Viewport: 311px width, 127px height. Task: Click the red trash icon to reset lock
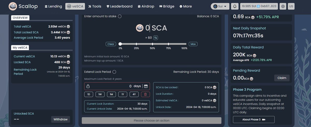click(145, 94)
